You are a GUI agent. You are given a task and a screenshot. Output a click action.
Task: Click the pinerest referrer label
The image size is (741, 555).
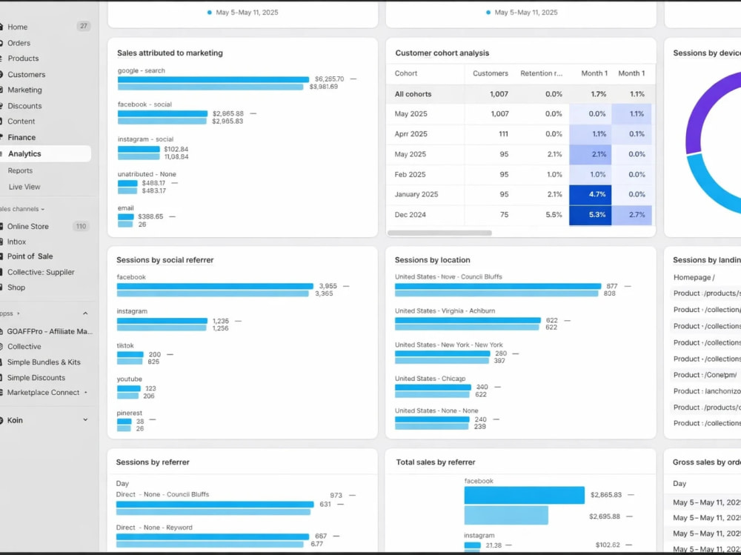pos(129,413)
